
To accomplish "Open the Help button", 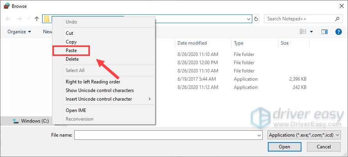I will pyautogui.click(x=339, y=32).
